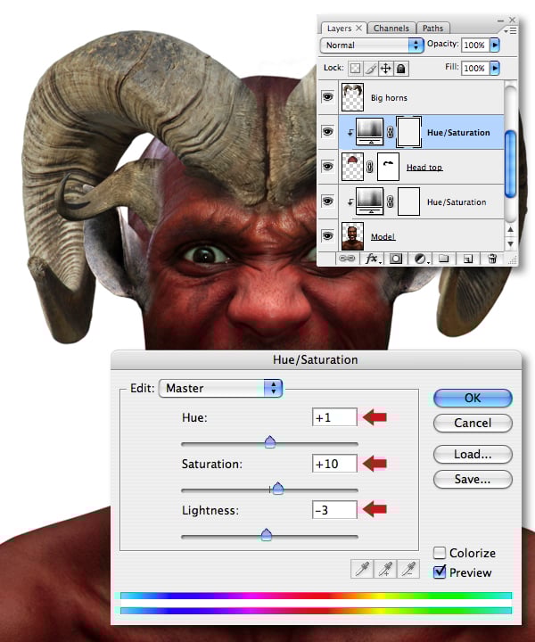Select the Model layer thumbnail
The height and width of the screenshot is (642, 535).
pos(352,236)
